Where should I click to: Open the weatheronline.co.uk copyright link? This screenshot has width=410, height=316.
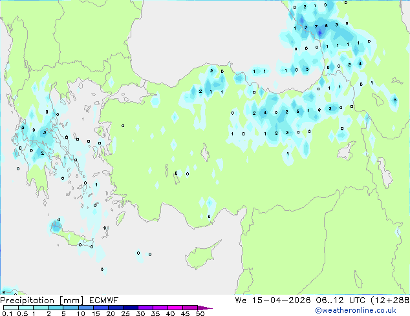[x=356, y=310]
